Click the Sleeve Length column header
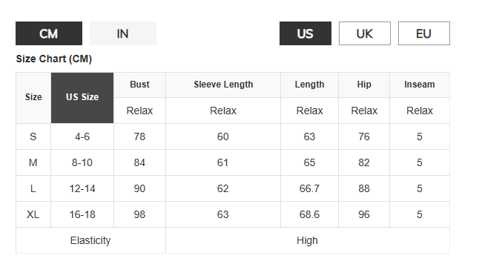Viewport: 479px width, 267px height. pos(223,85)
